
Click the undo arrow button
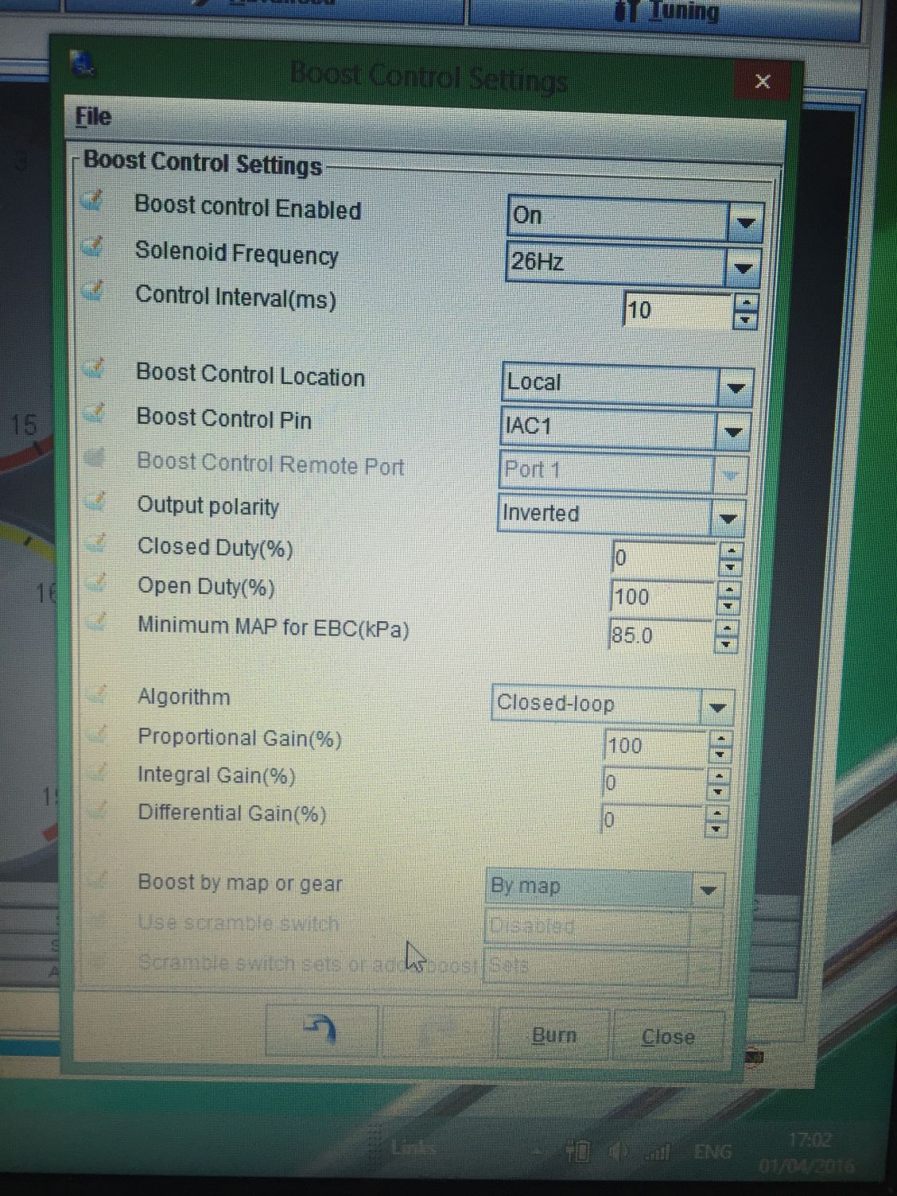pyautogui.click(x=321, y=1031)
